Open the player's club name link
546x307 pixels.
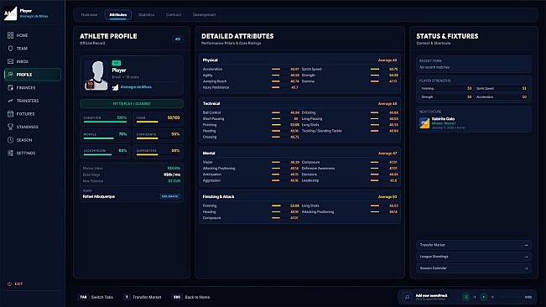coord(136,87)
